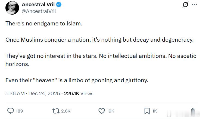Open the Ancestral Vril profile avatar

[11, 8]
